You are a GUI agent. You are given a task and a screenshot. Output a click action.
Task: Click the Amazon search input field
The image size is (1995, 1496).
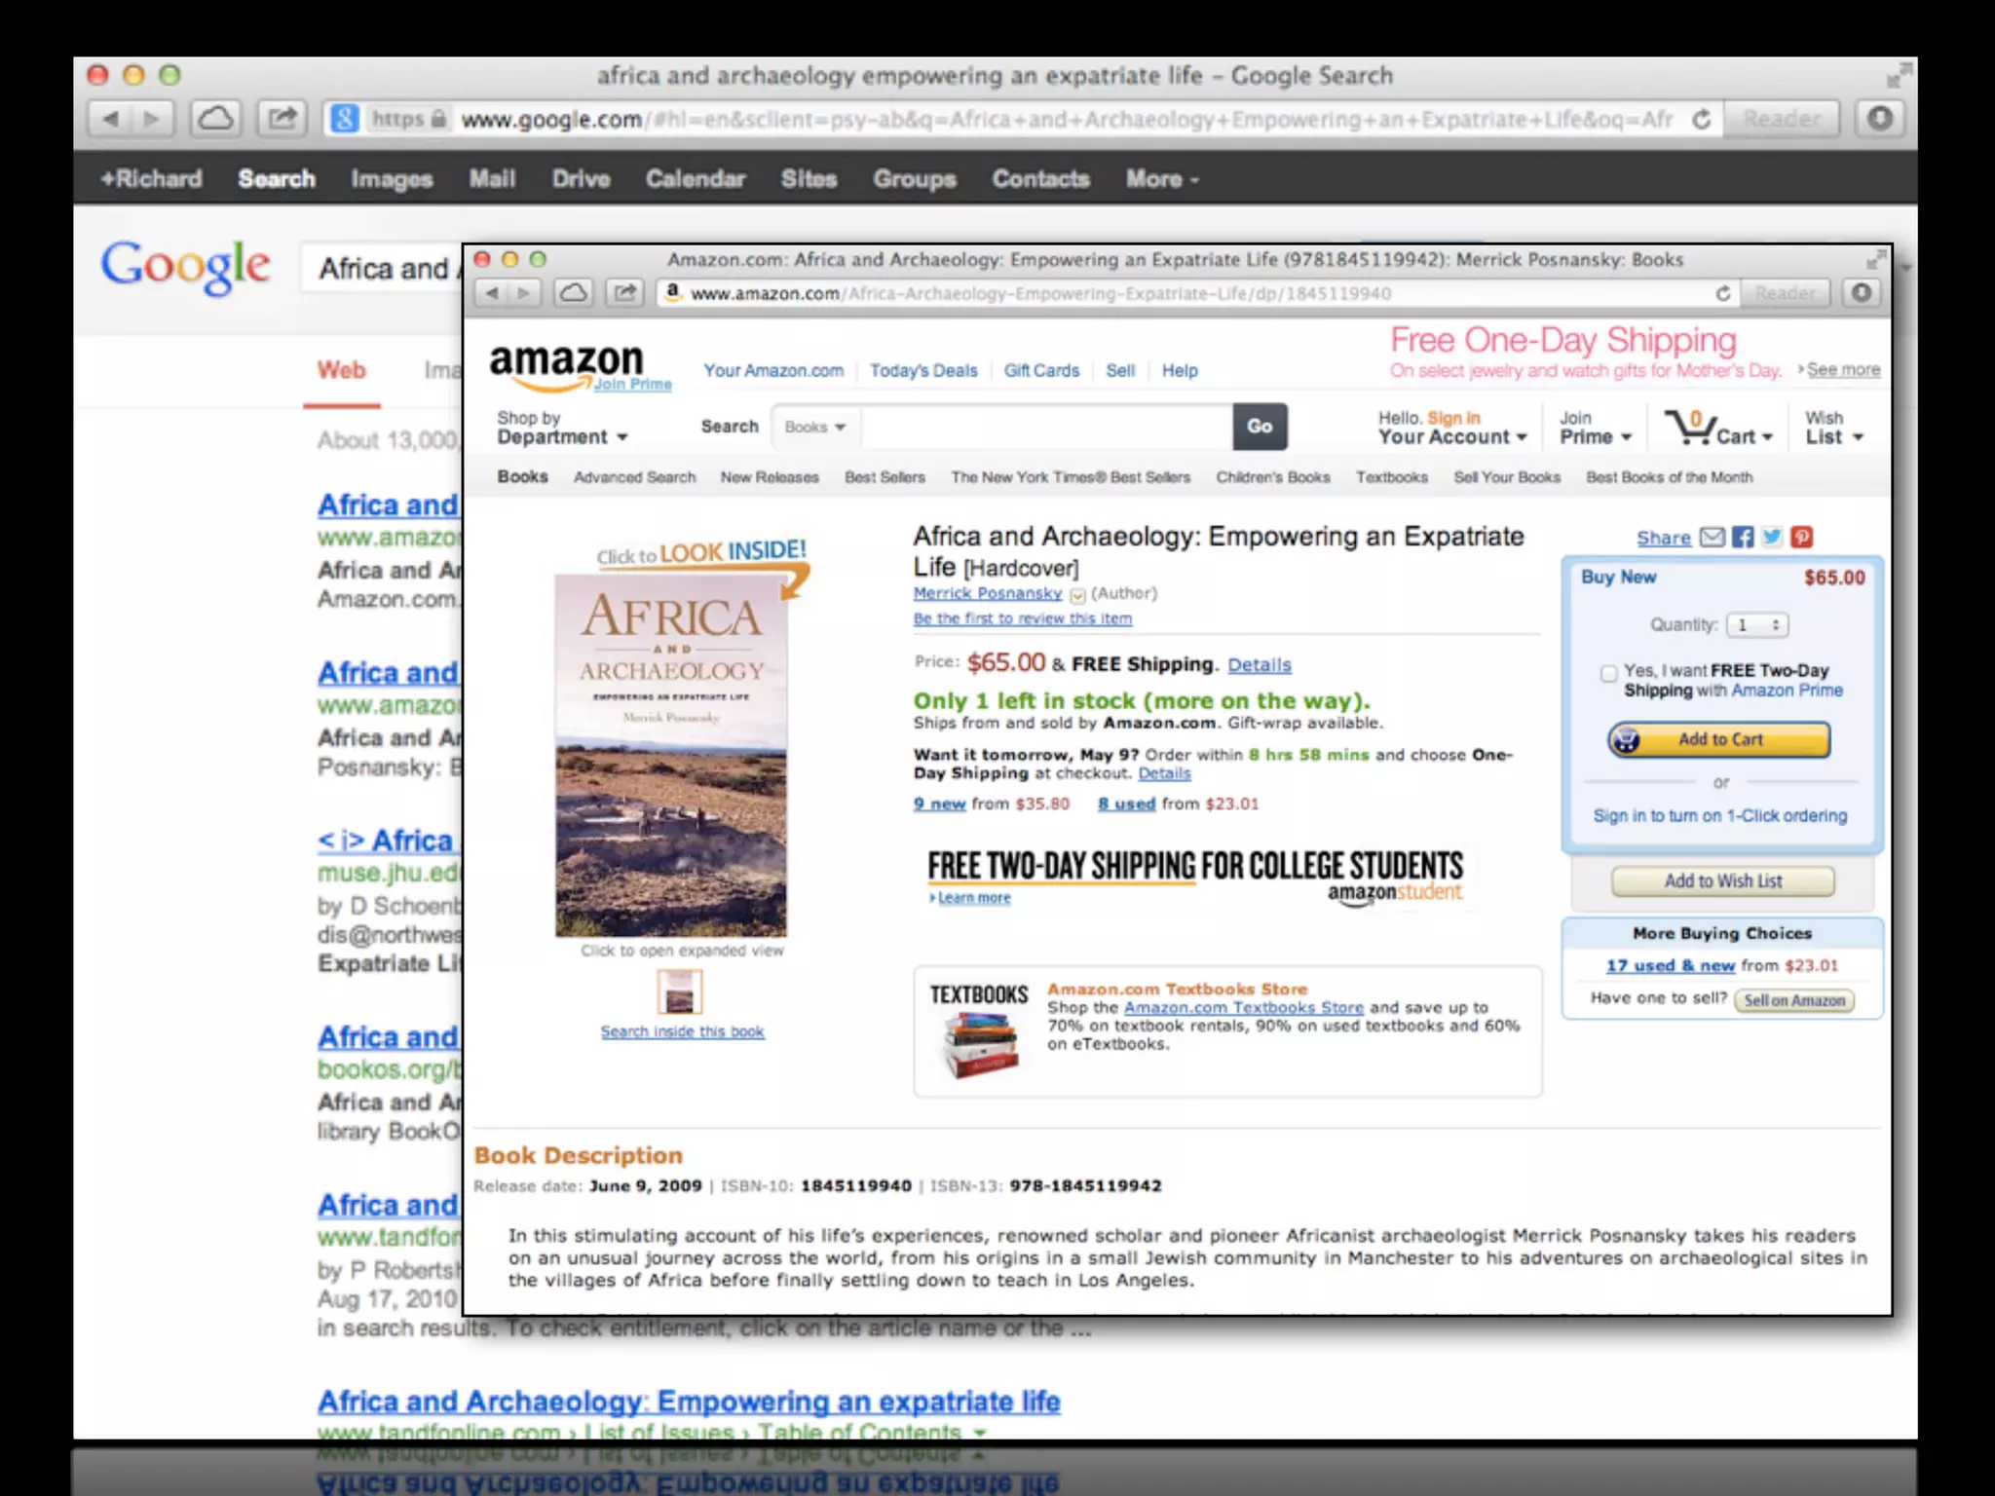click(x=1047, y=427)
